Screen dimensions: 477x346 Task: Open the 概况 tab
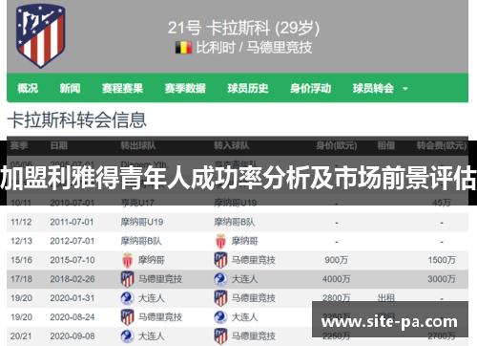click(x=28, y=88)
